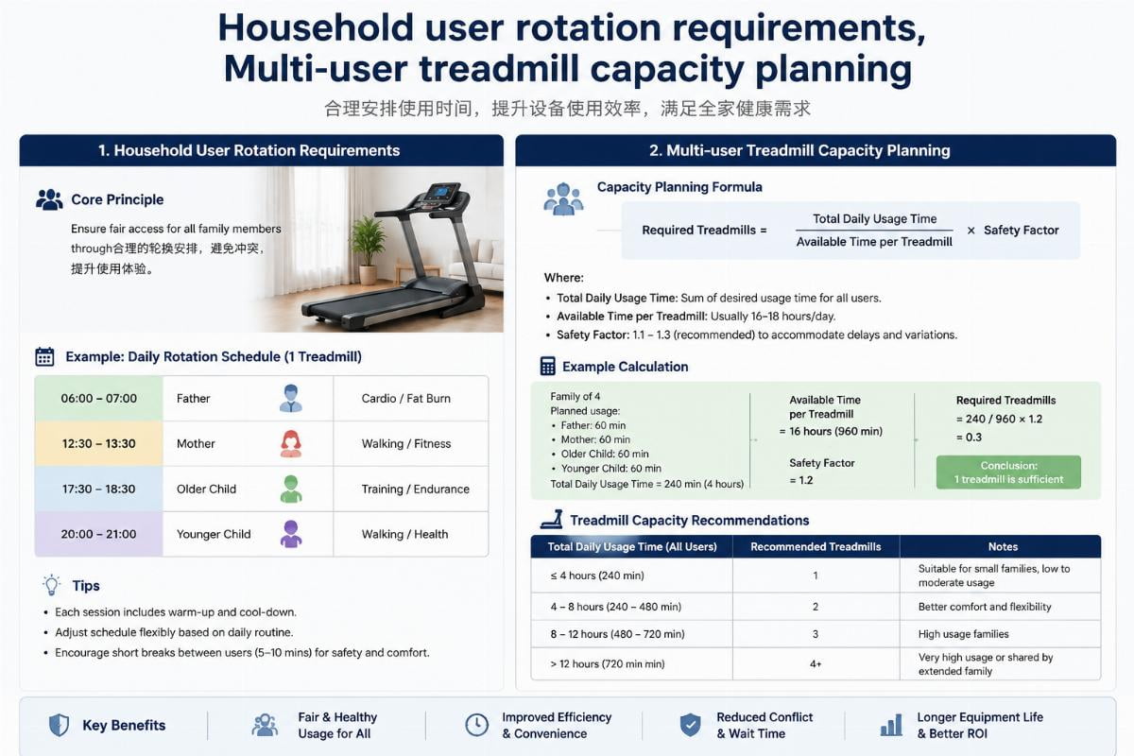The width and height of the screenshot is (1134, 756).
Task: Click the calculator icon beside Example Calculation
Action: pyautogui.click(x=547, y=367)
